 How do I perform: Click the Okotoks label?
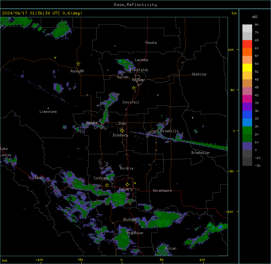tap(130, 219)
